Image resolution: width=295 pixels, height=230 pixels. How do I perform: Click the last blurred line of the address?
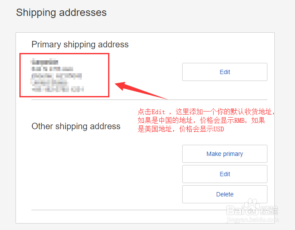[58, 89]
